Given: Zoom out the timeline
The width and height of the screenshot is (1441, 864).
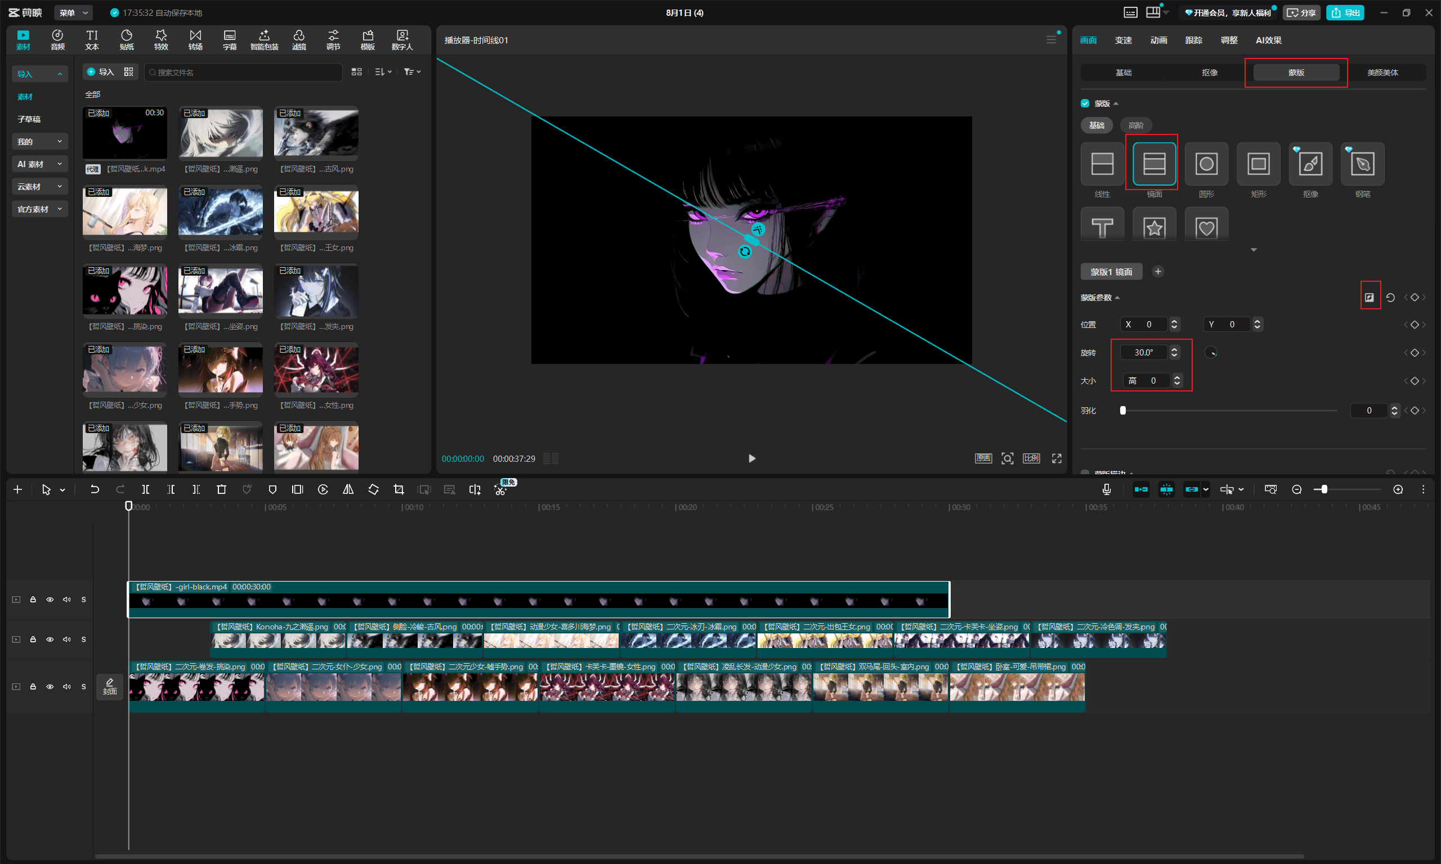Looking at the screenshot, I should [x=1296, y=489].
